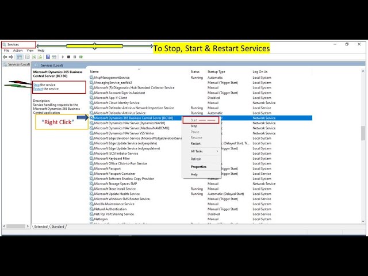The width and height of the screenshot is (368, 276).
Task: Click the gear icon beside Microsoft iSCSI Initiator Service
Action: point(91,154)
